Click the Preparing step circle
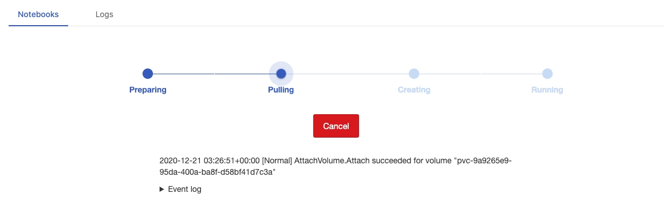This screenshot has height=213, width=670. [x=147, y=74]
